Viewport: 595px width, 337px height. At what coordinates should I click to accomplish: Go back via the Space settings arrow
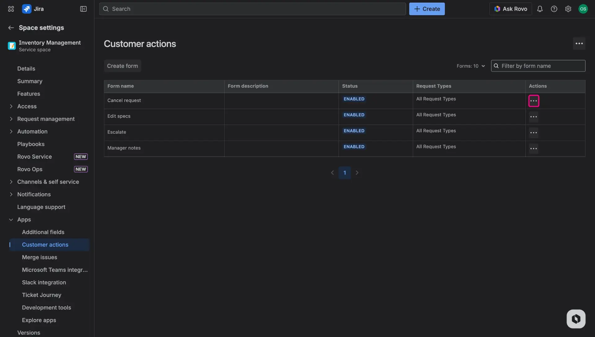(11, 28)
